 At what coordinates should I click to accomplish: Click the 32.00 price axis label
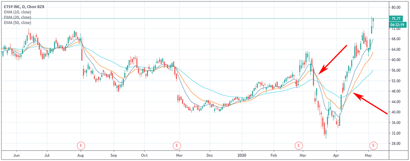[396, 133]
